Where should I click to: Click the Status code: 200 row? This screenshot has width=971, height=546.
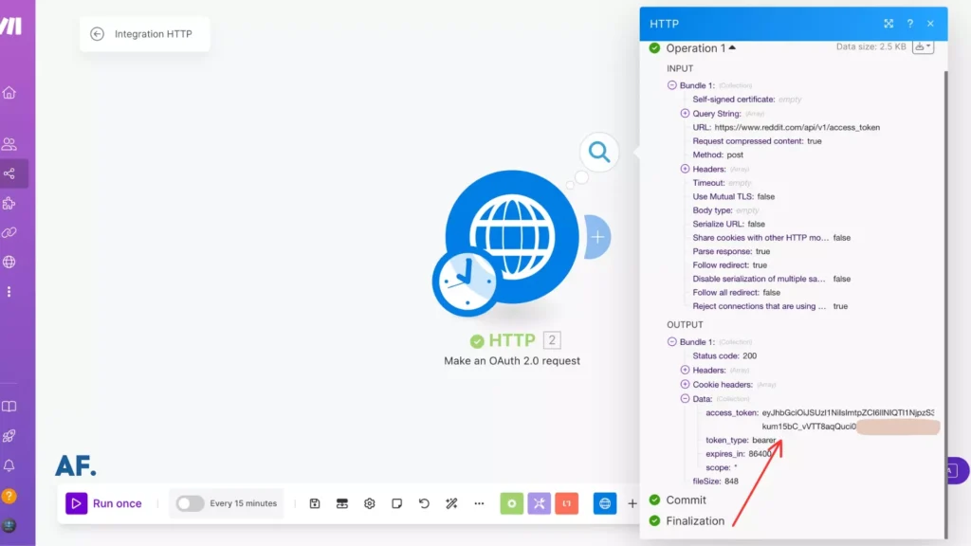point(724,356)
